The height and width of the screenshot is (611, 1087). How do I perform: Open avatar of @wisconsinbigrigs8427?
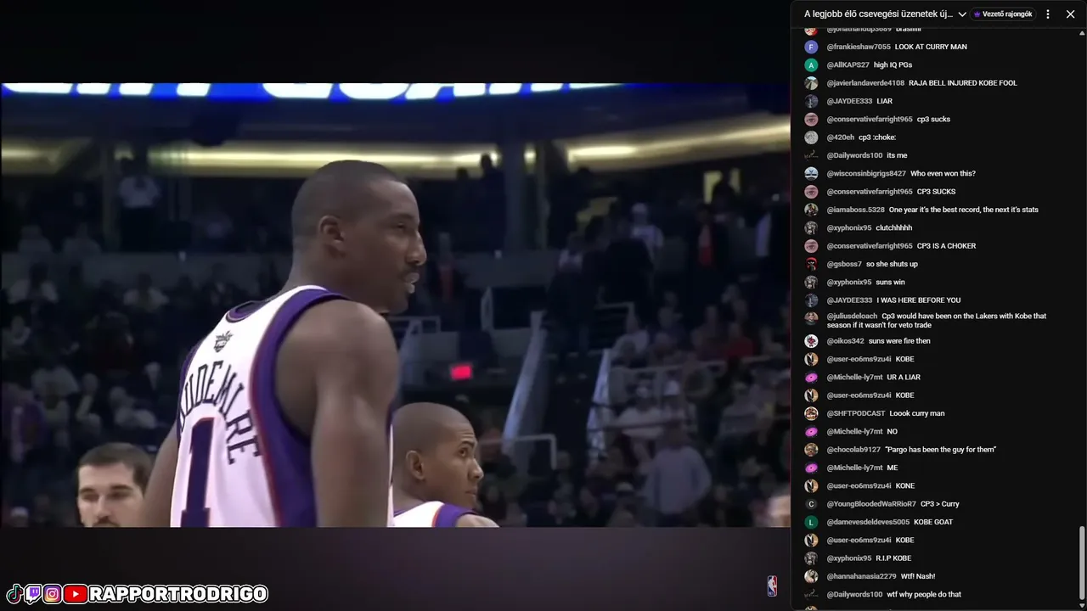tap(811, 174)
